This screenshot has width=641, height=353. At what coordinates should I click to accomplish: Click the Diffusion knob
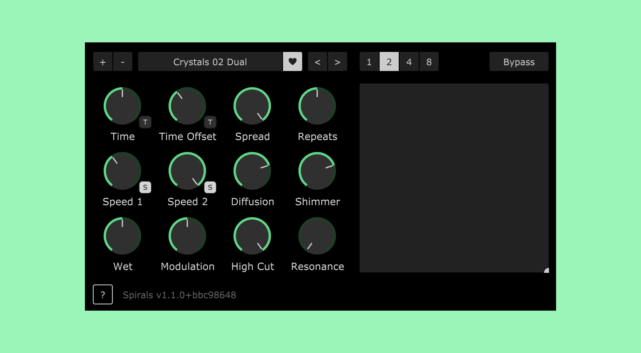pyautogui.click(x=252, y=171)
